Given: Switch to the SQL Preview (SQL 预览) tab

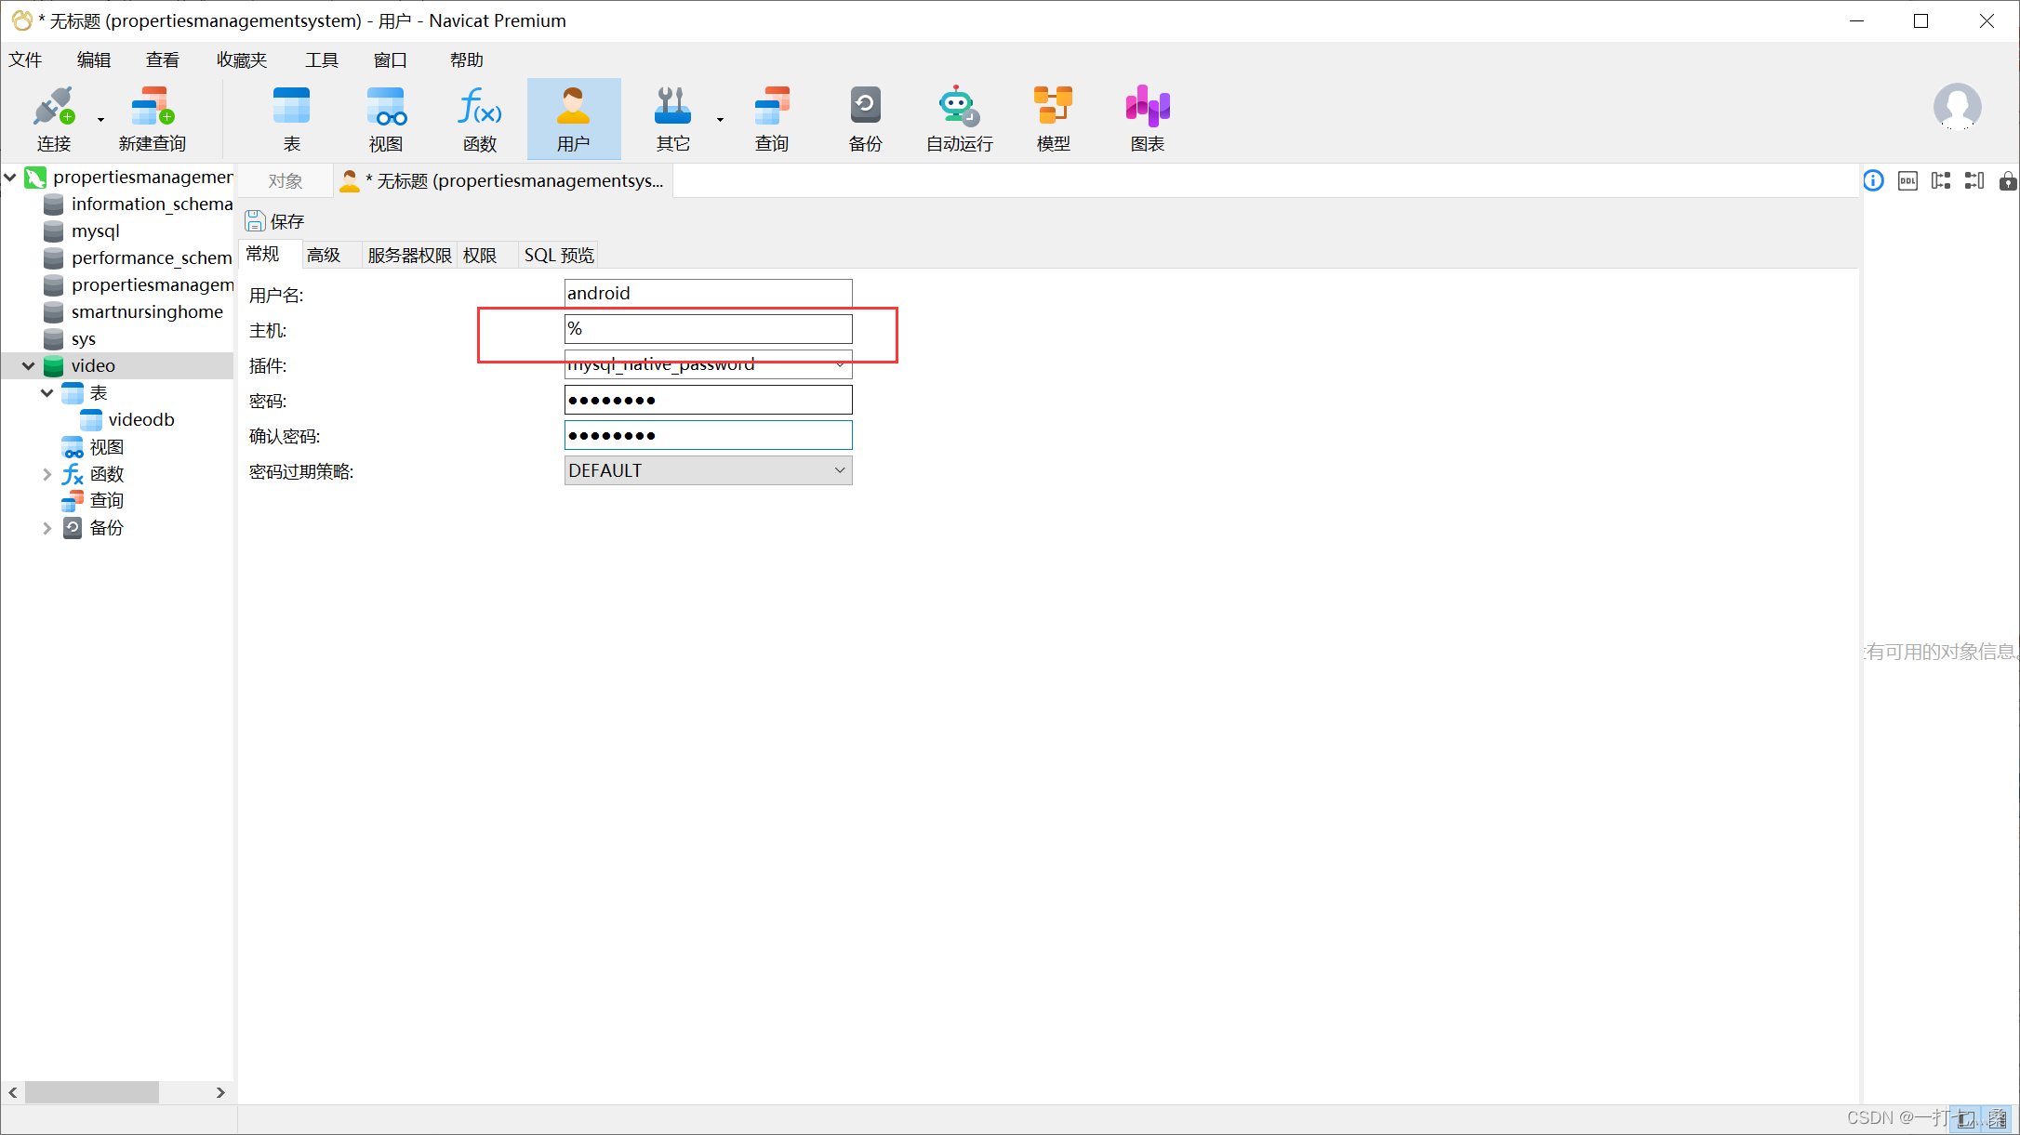Looking at the screenshot, I should point(559,255).
